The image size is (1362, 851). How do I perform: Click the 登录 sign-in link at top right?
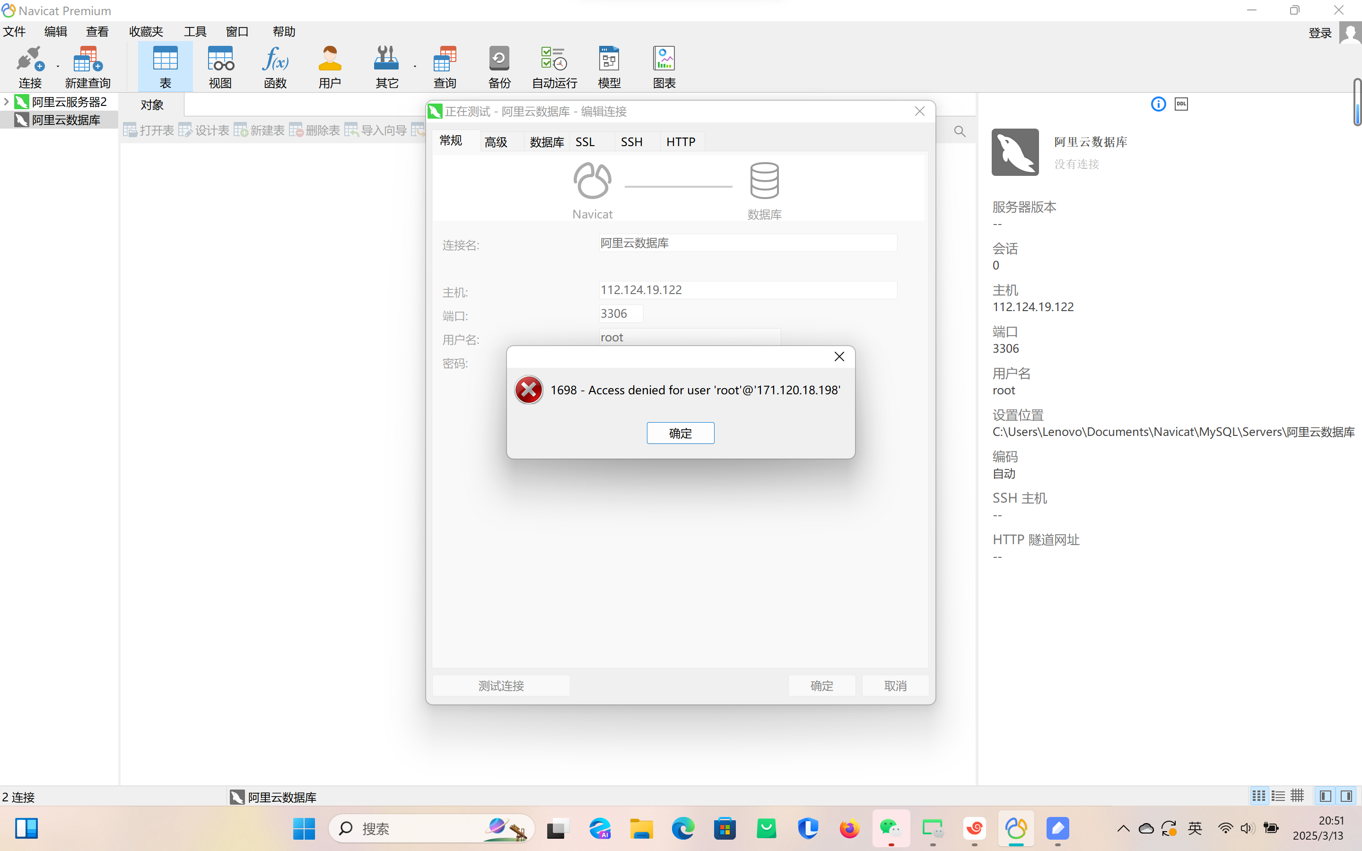[1320, 33]
